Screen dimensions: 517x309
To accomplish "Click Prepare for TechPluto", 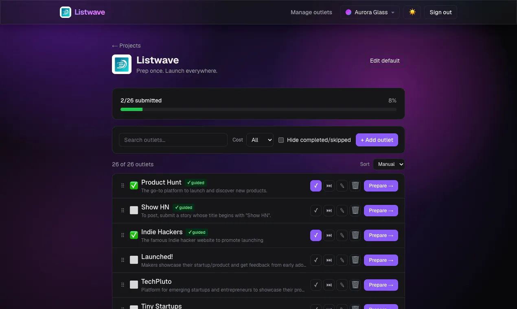I will [381, 285].
